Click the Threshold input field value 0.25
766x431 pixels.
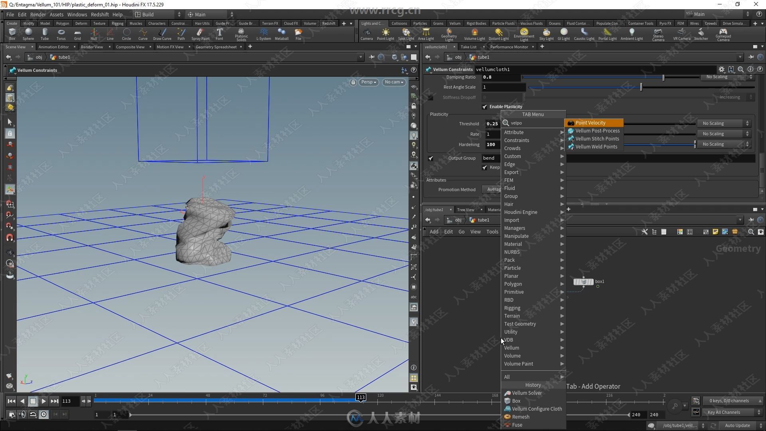click(492, 123)
